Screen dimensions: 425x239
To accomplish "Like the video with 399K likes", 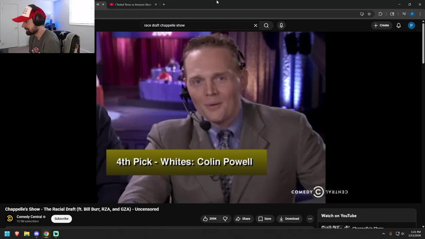I will (x=210, y=219).
